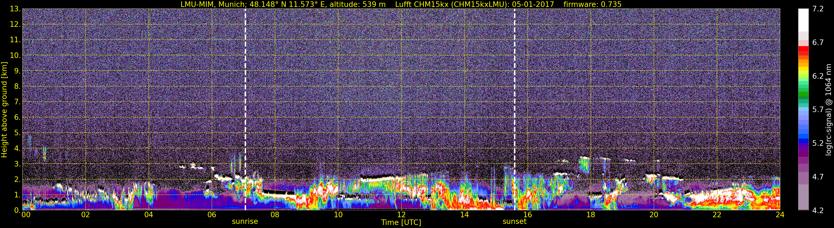Click the dashed white sunrise marker line

tap(245, 110)
